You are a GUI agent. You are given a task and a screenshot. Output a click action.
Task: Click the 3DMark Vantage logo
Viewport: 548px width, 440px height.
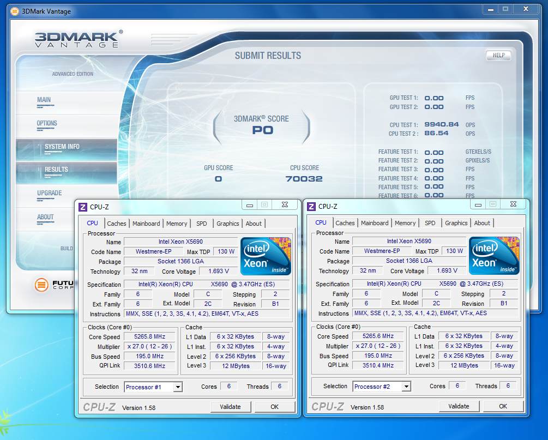click(79, 39)
